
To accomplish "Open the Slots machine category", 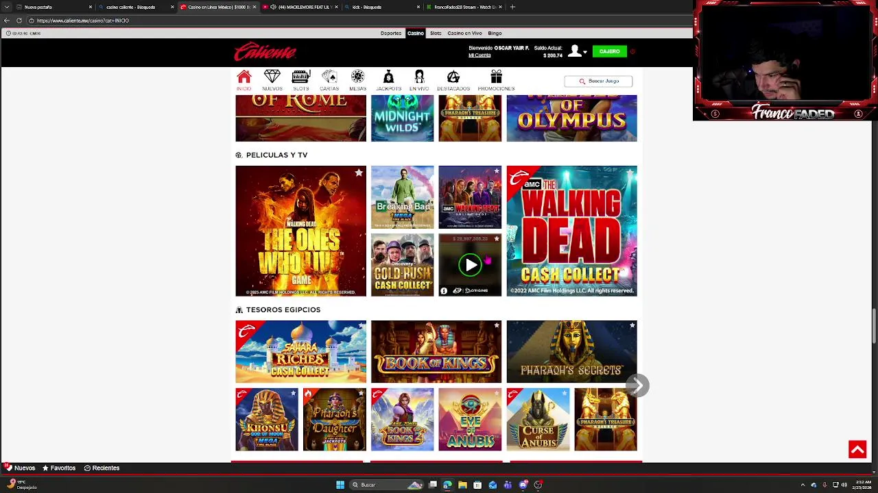I will [300, 80].
